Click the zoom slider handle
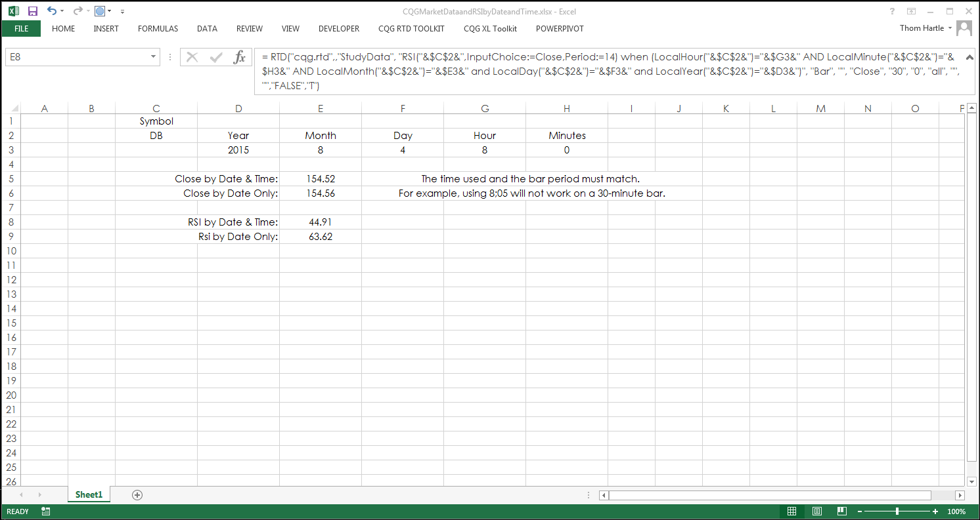 click(897, 511)
